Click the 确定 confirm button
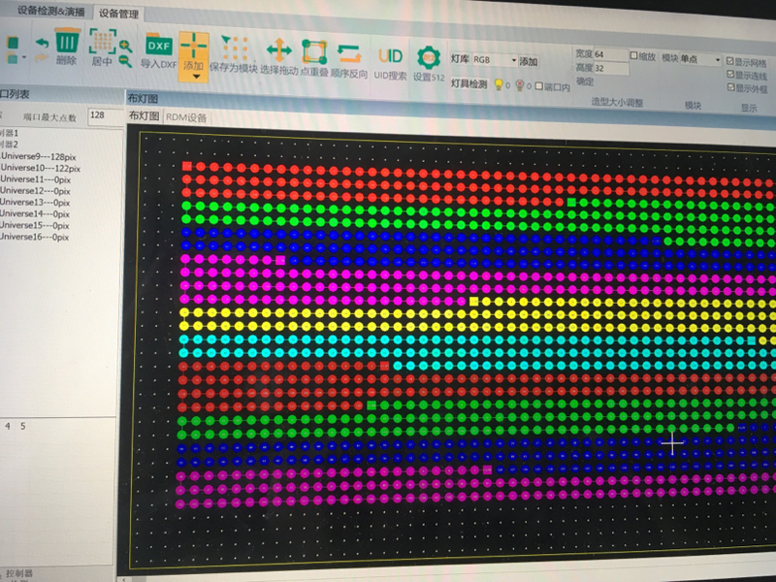Image resolution: width=776 pixels, height=582 pixels. (585, 81)
